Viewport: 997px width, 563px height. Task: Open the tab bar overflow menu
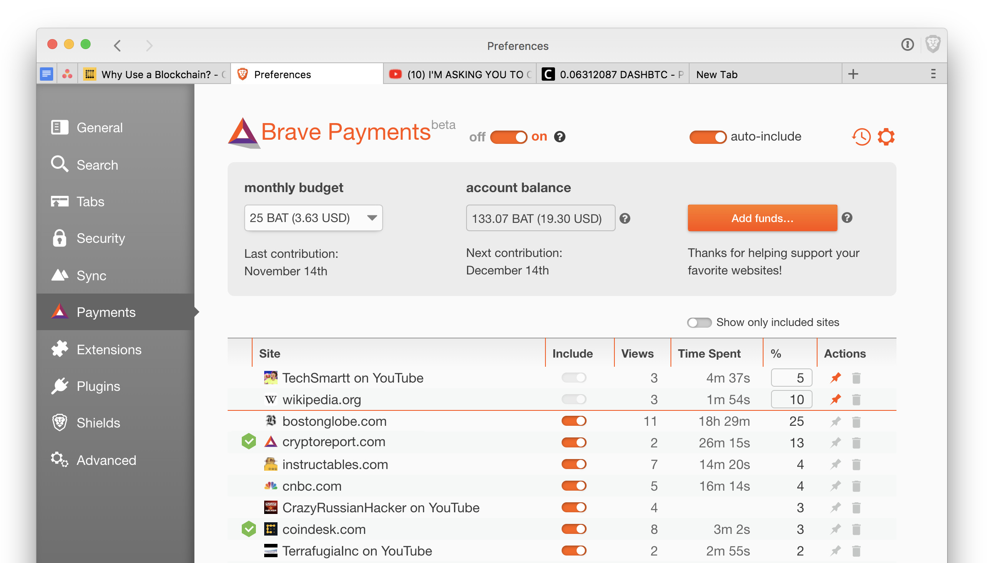[x=933, y=74]
